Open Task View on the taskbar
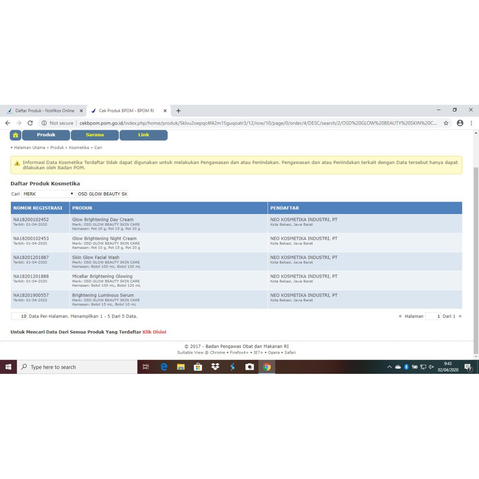Screen dimensions: 479x479 click(146, 367)
